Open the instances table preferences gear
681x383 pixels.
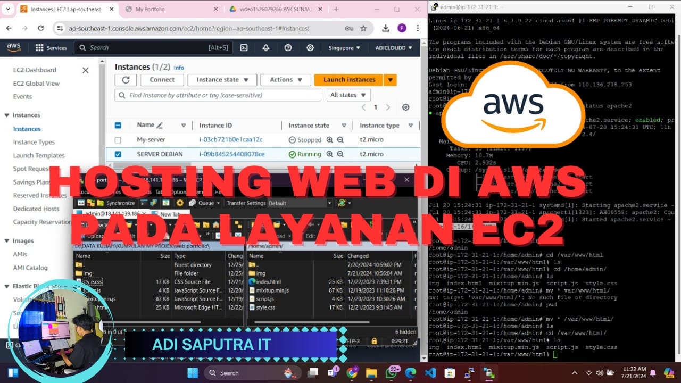(x=405, y=107)
